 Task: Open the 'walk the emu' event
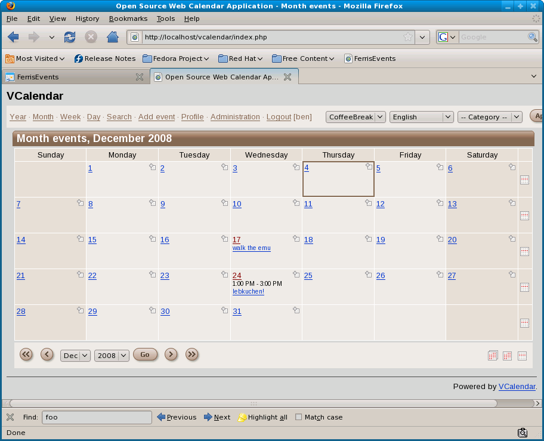pyautogui.click(x=252, y=248)
